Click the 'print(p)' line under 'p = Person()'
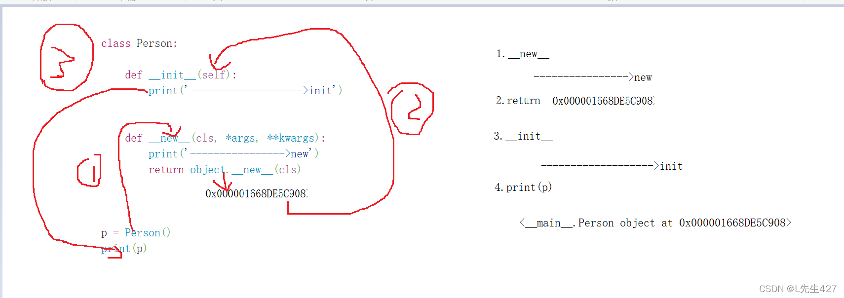844x298 pixels. pos(124,249)
